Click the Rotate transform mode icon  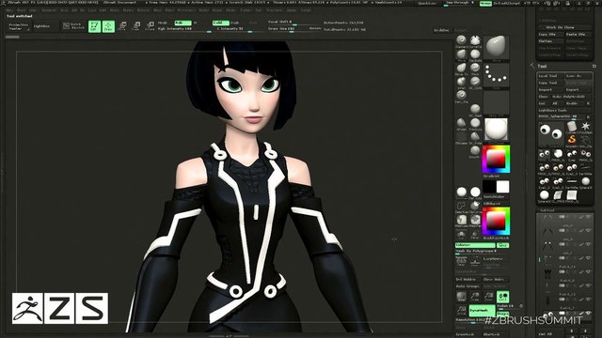150,26
